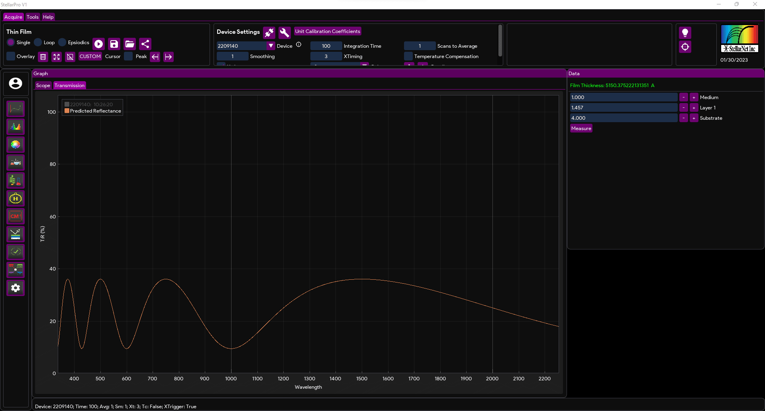Viewport: 765px width, 411px height.
Task: Open the yellow H circle module in sidebar
Action: tap(16, 198)
